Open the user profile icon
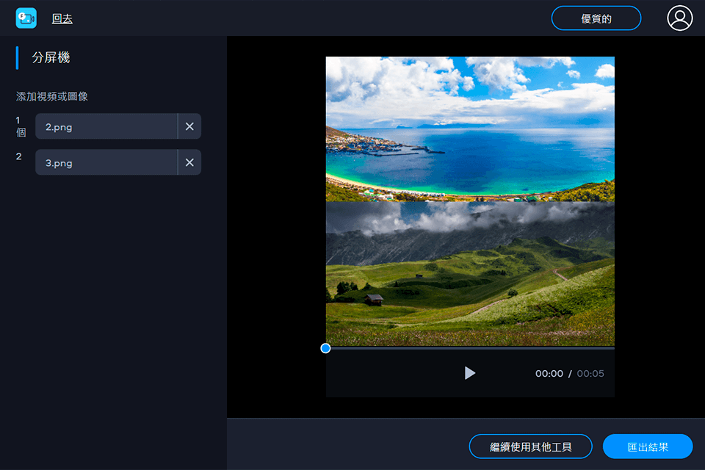Image resolution: width=705 pixels, height=470 pixels. coord(679,18)
